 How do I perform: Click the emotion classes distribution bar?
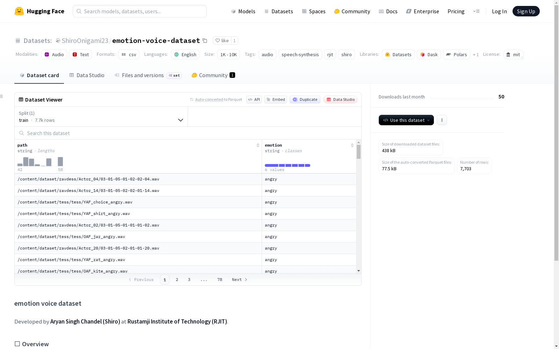(288, 165)
